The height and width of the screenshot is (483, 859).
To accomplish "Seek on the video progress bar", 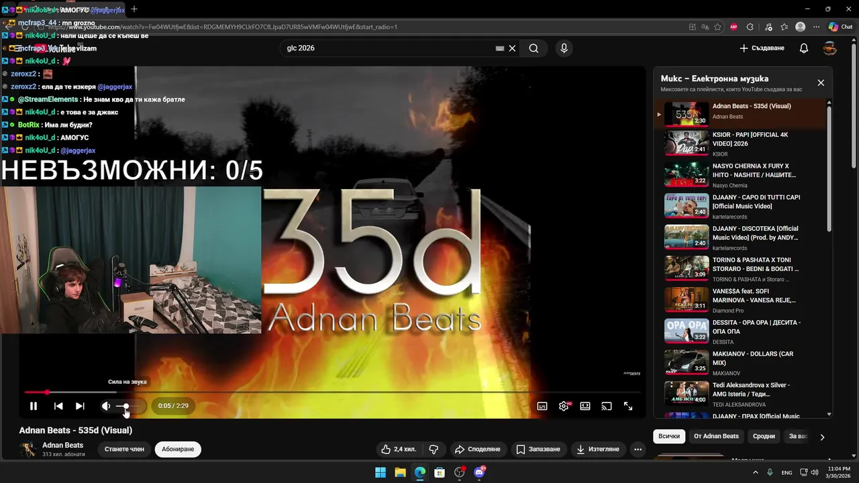I will (x=332, y=392).
